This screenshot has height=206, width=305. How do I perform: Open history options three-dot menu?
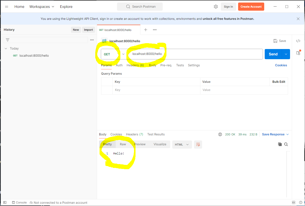point(92,40)
